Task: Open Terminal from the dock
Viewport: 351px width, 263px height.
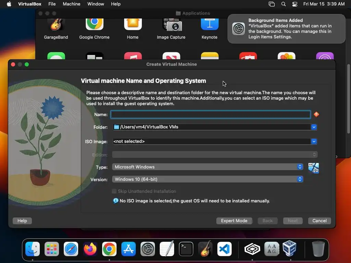Action: pyautogui.click(x=186, y=249)
